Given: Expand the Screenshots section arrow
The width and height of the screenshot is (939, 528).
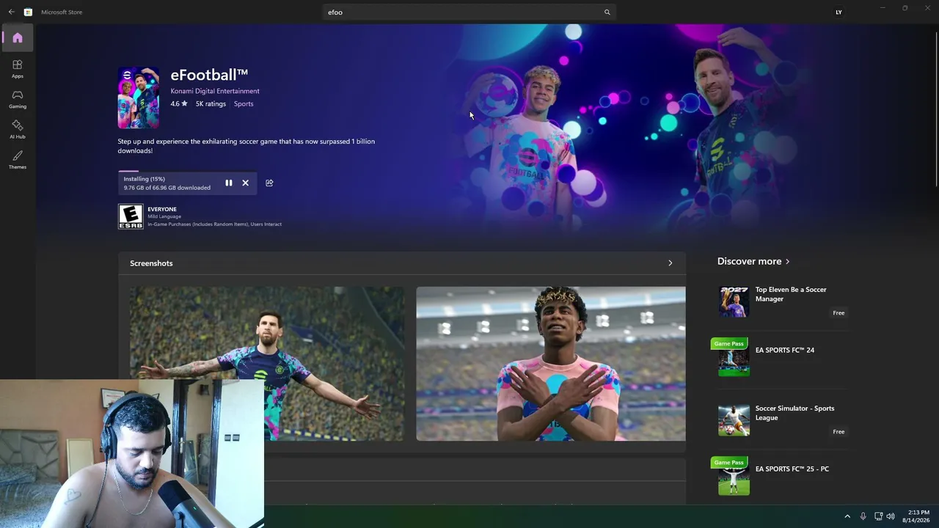Looking at the screenshot, I should [x=670, y=263].
